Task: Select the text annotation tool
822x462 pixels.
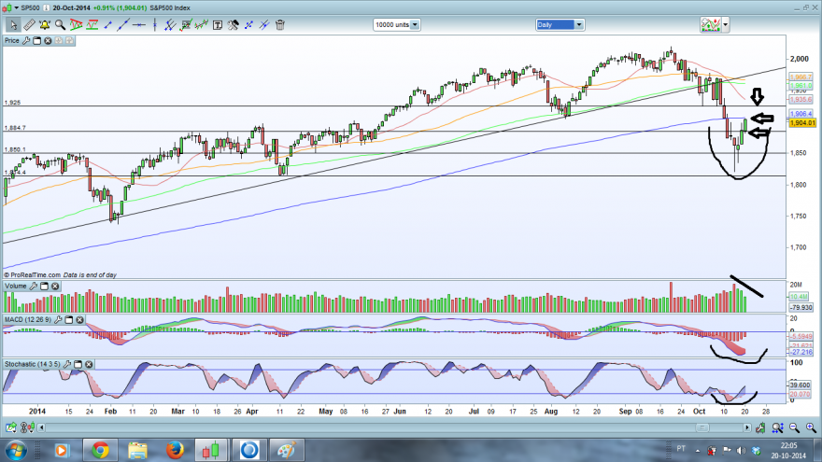Action: click(217, 24)
